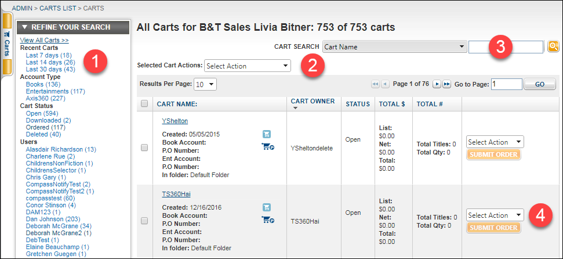Click Submit Order for TS360Hai cart

(493, 228)
